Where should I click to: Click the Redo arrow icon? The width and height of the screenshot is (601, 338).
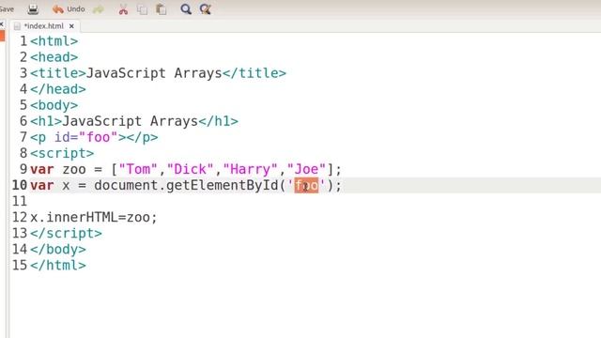(x=99, y=9)
